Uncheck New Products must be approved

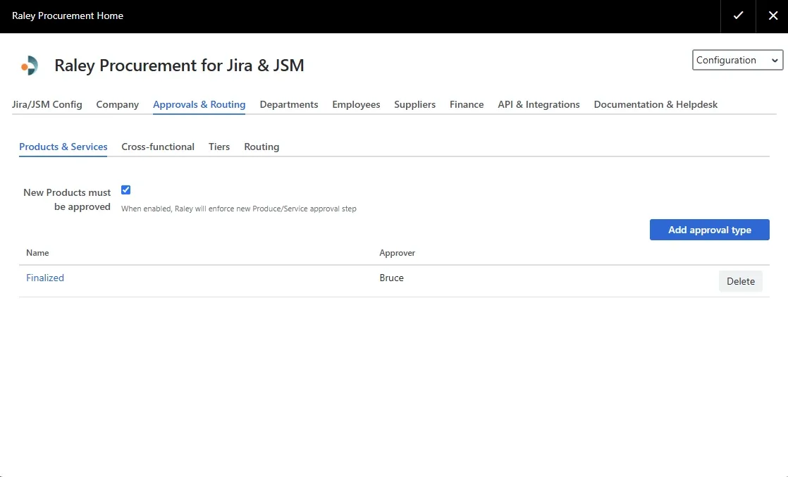tap(125, 190)
